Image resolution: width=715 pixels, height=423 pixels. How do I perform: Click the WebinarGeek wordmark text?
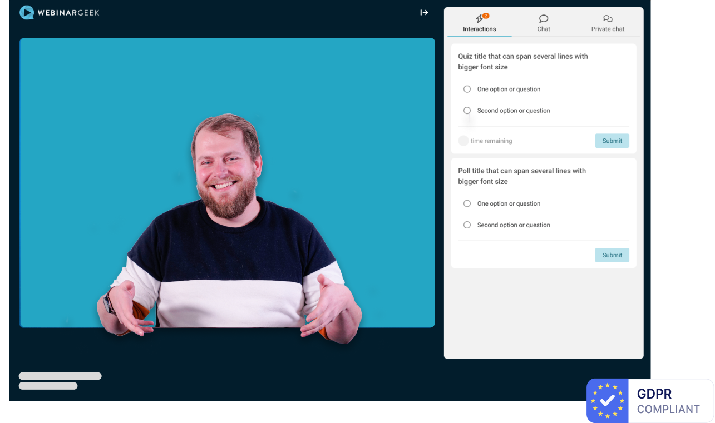(x=68, y=12)
